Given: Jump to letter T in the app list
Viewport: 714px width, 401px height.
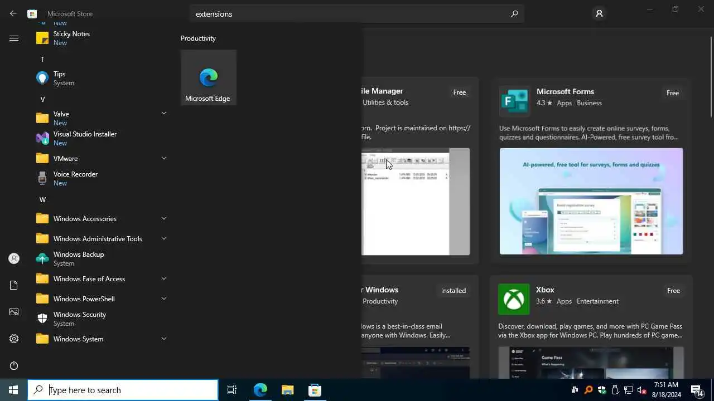Looking at the screenshot, I should pos(42,59).
